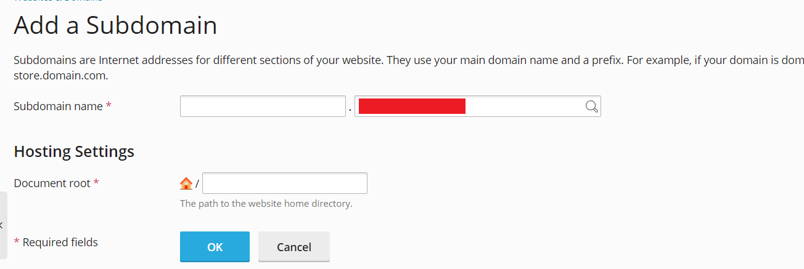Click the 'Document root' field label
Viewport: 804px width, 269px height.
coord(52,183)
